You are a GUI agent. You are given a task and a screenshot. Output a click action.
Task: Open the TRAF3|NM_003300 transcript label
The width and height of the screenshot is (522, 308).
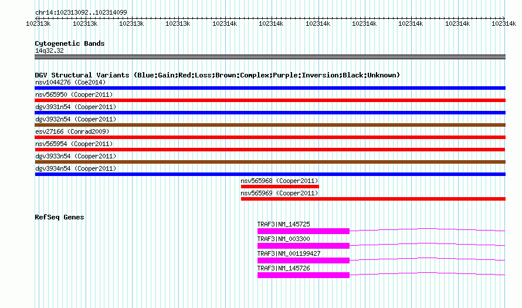click(284, 239)
